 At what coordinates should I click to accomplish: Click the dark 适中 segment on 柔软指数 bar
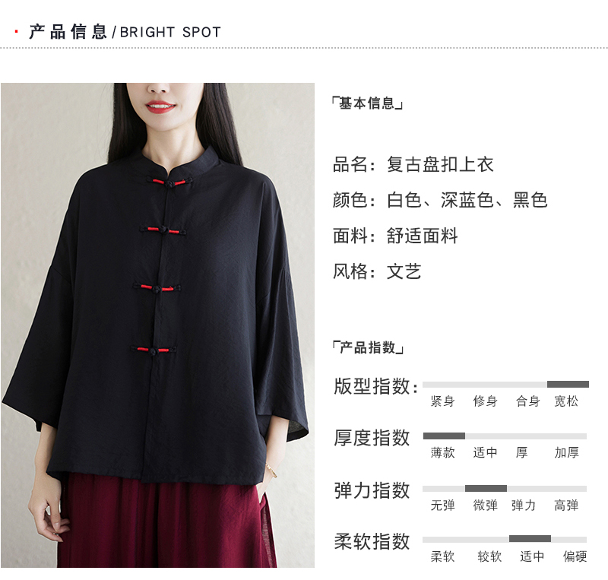pyautogui.click(x=530, y=539)
